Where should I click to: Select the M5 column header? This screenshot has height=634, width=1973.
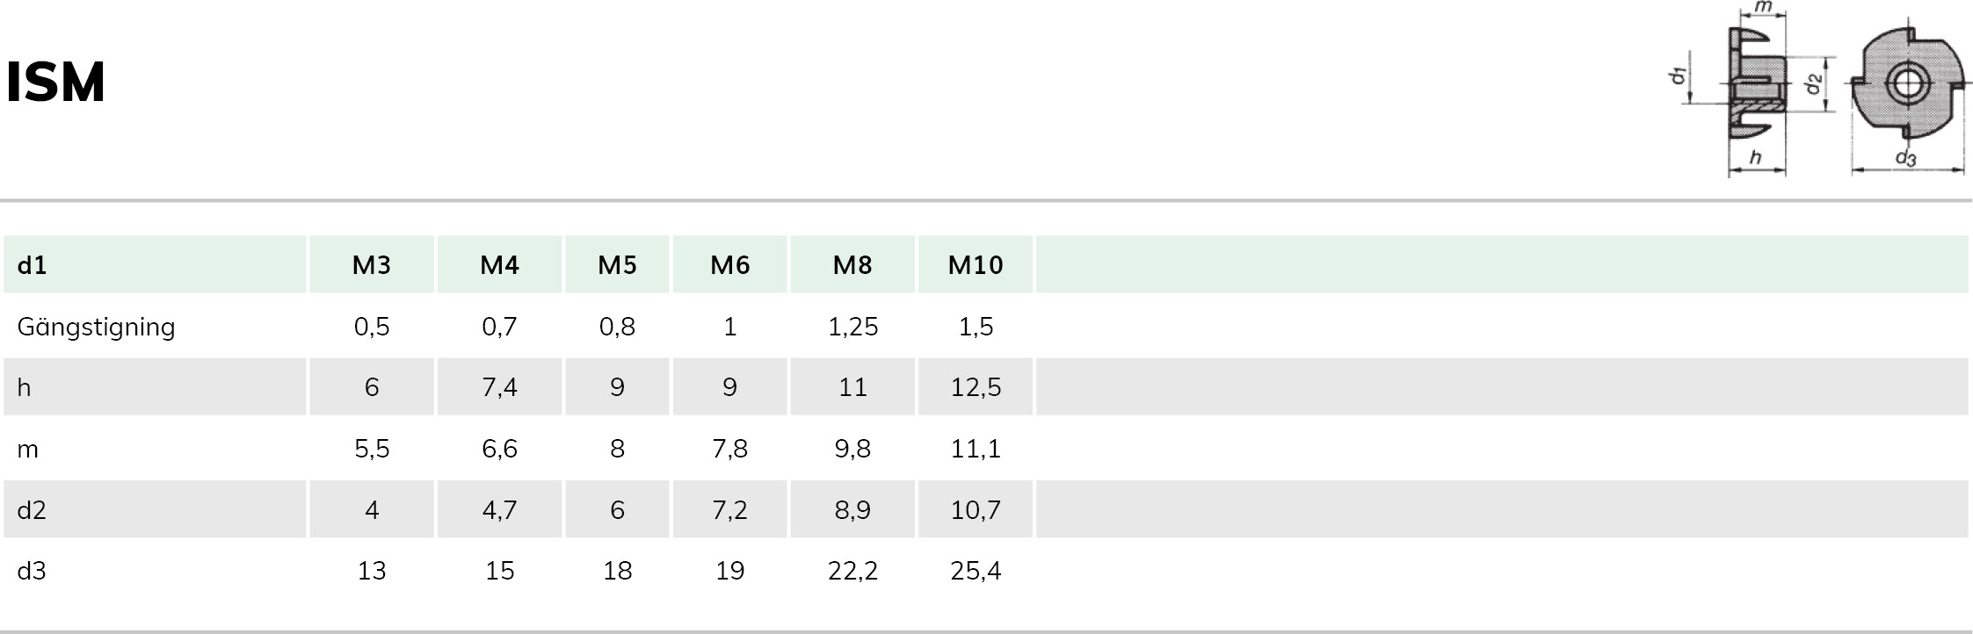(x=617, y=264)
